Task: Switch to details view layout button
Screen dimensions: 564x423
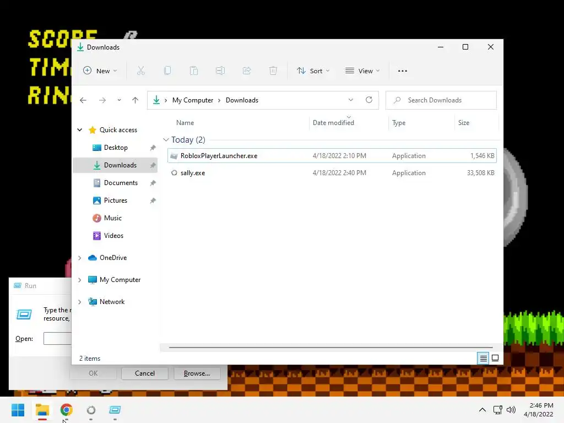Action: pos(483,358)
